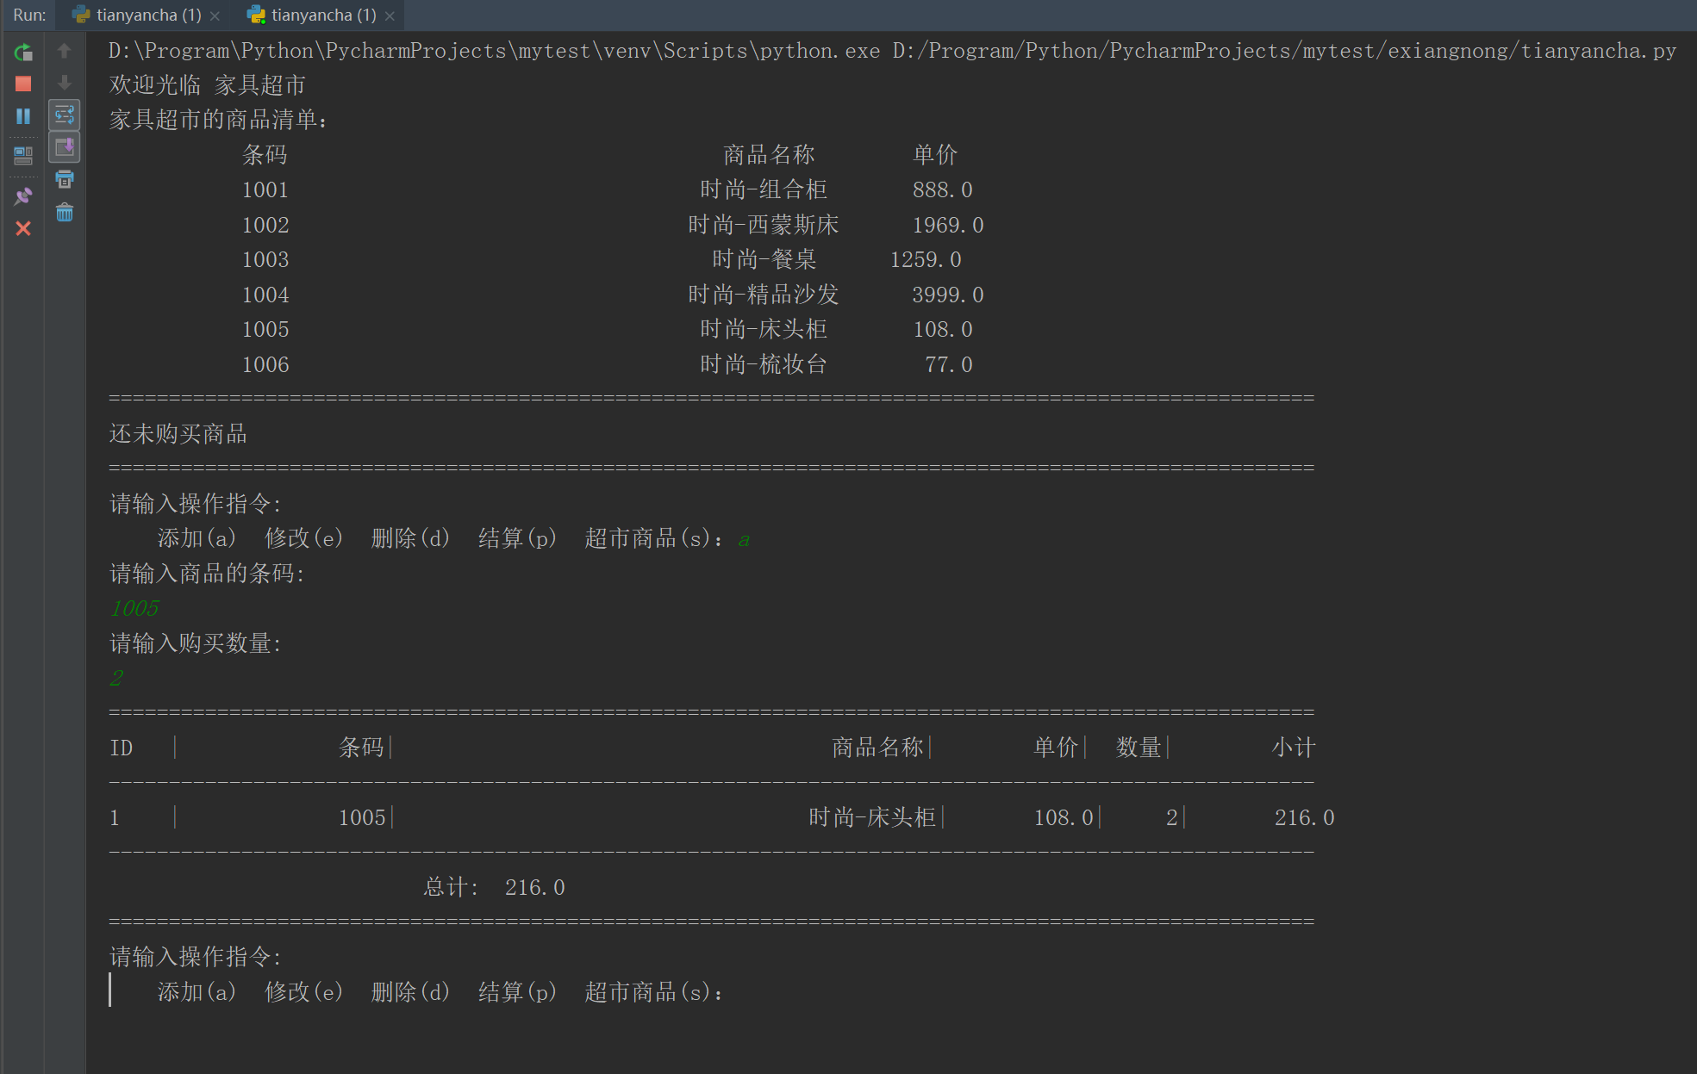The width and height of the screenshot is (1697, 1074).
Task: Click product name 时尚-梳妆台
Action: click(x=764, y=364)
